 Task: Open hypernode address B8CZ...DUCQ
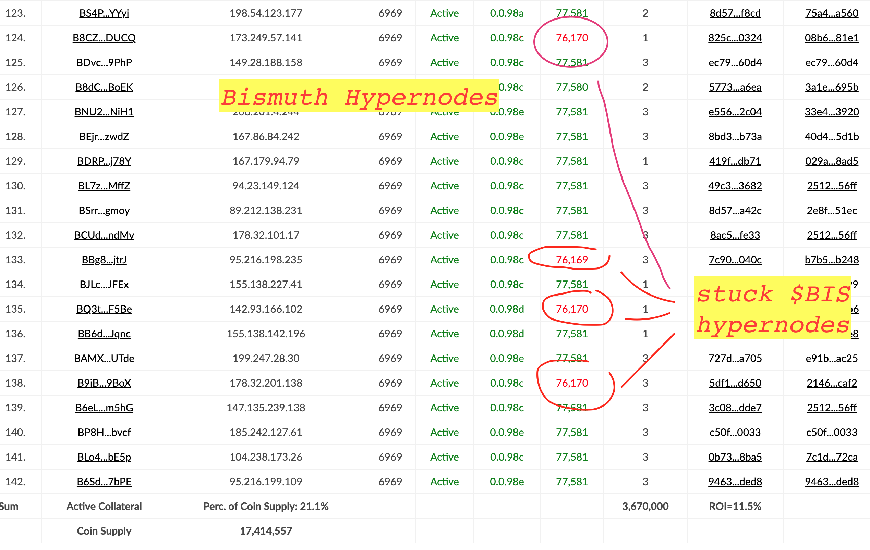tap(104, 38)
